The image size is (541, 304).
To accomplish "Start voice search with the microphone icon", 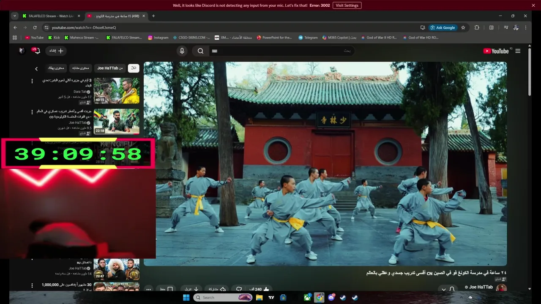I will coord(182,51).
